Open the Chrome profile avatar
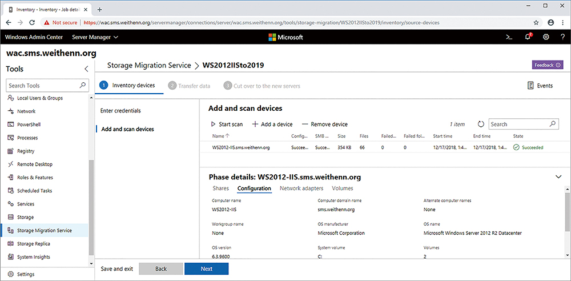Screen dimensions: 571x281 (x=550, y=22)
